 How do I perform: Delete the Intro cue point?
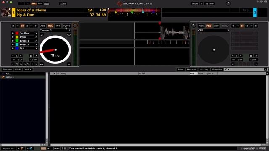tap(36, 37)
